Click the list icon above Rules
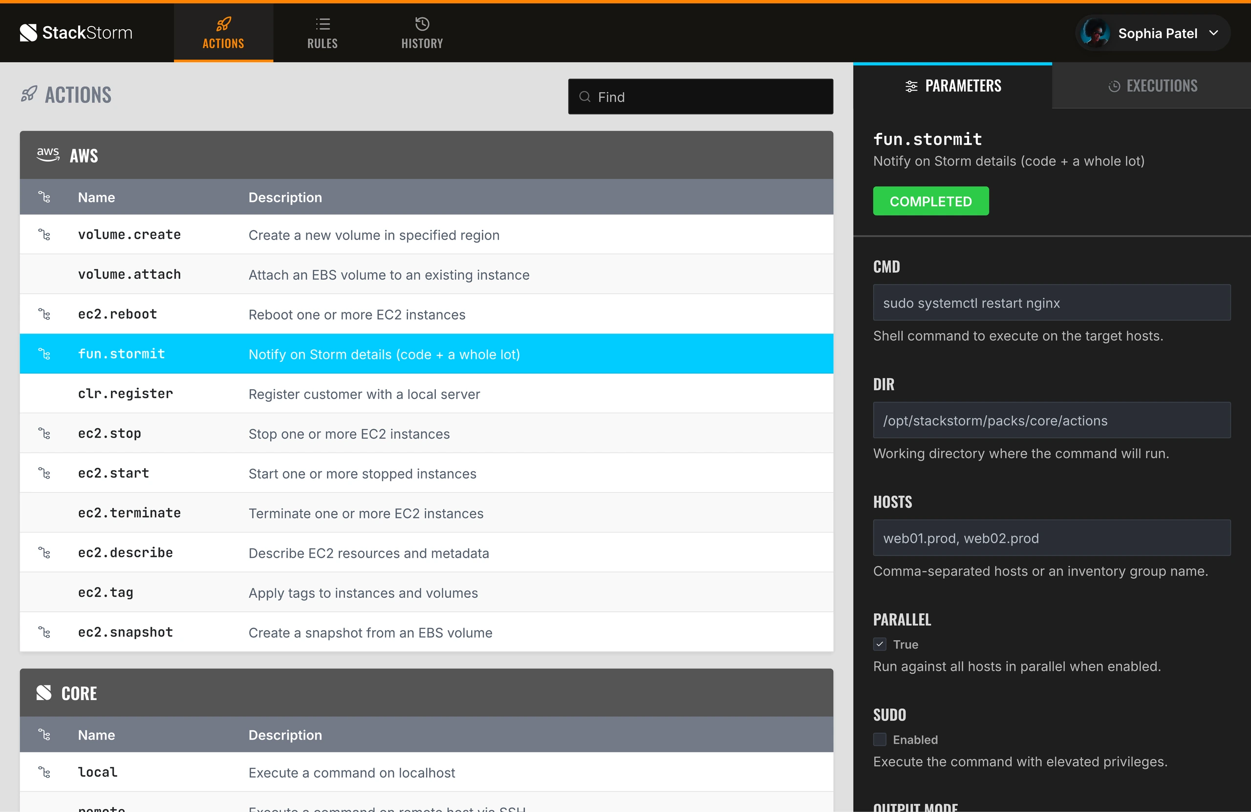Viewport: 1251px width, 812px height. 323,23
